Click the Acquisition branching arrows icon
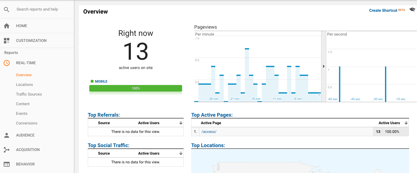This screenshot has width=417, height=173. tap(7, 150)
